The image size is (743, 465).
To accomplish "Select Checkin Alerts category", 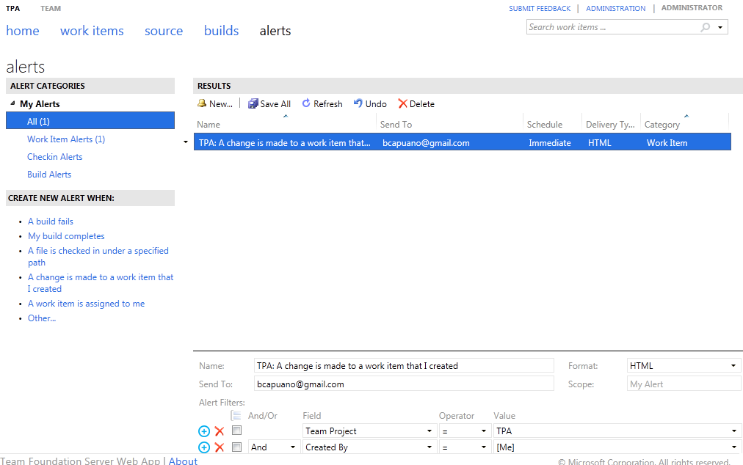I will (55, 157).
